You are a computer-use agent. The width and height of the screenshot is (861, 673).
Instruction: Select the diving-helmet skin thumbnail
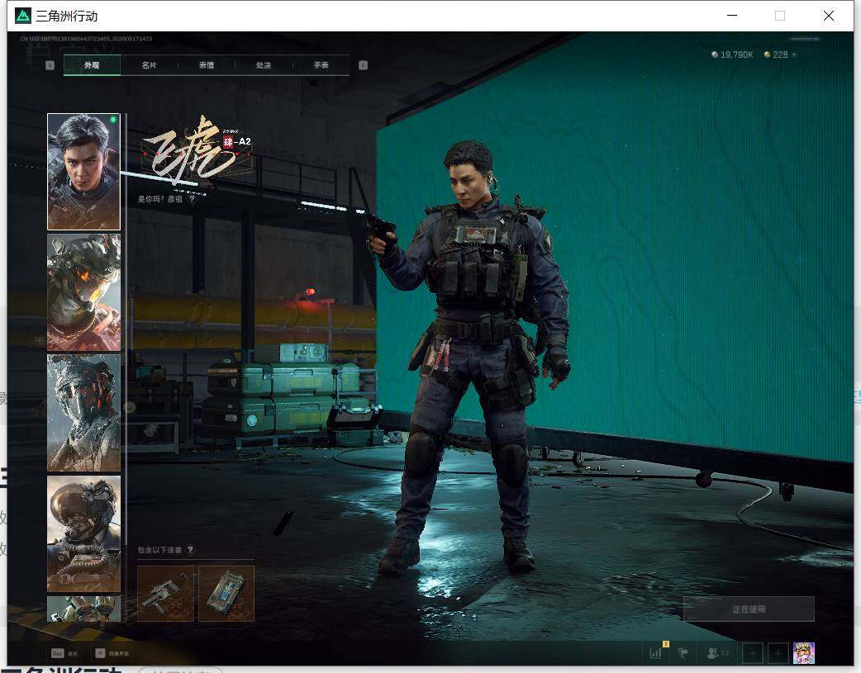pyautogui.click(x=83, y=533)
